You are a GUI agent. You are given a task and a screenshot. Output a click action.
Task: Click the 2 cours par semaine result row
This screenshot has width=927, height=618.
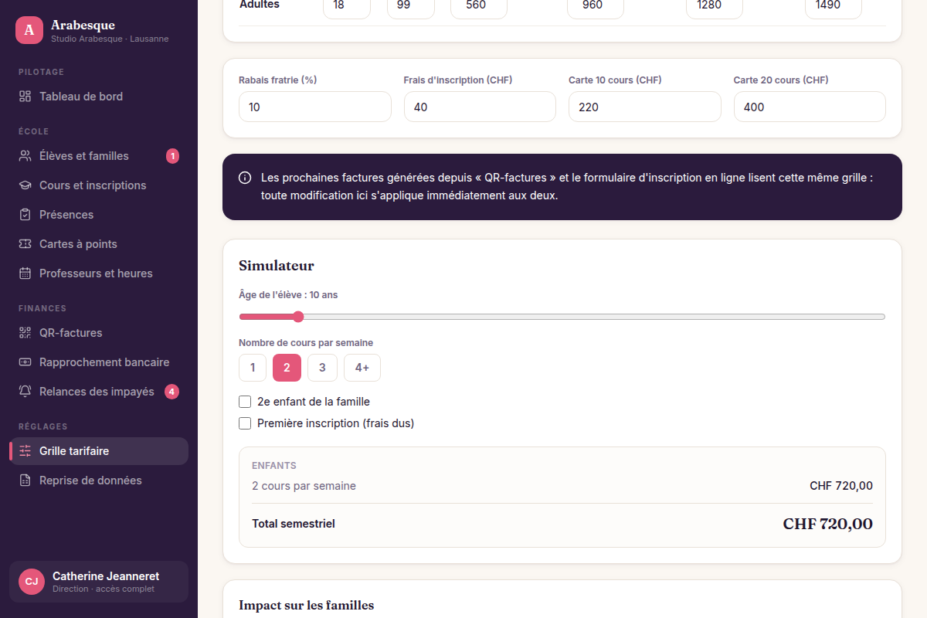pyautogui.click(x=562, y=486)
